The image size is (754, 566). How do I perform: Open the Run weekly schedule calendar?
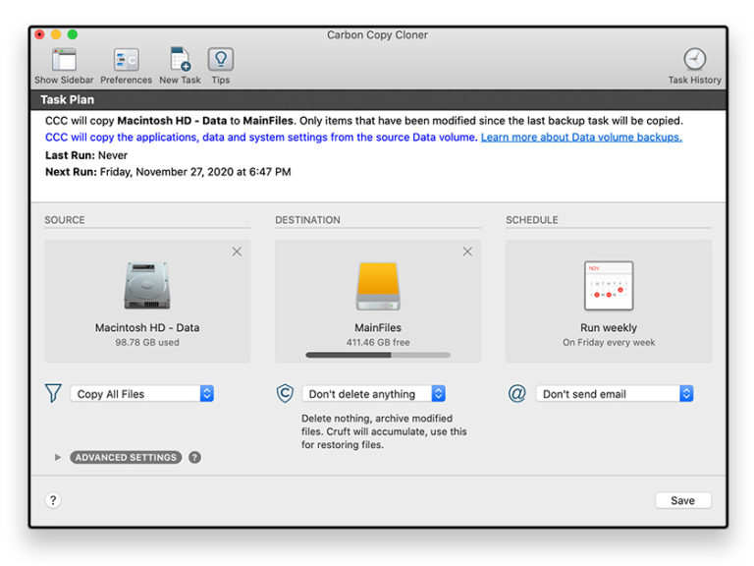click(x=609, y=287)
